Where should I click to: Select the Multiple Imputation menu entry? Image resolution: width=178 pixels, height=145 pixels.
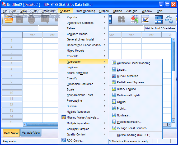(x=83, y=123)
